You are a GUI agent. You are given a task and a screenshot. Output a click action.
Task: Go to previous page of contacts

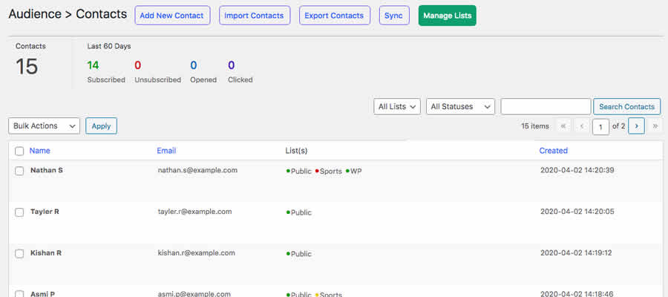tap(582, 126)
